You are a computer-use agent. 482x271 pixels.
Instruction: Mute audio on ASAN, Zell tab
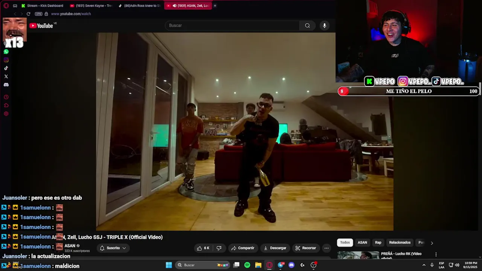coord(175,6)
